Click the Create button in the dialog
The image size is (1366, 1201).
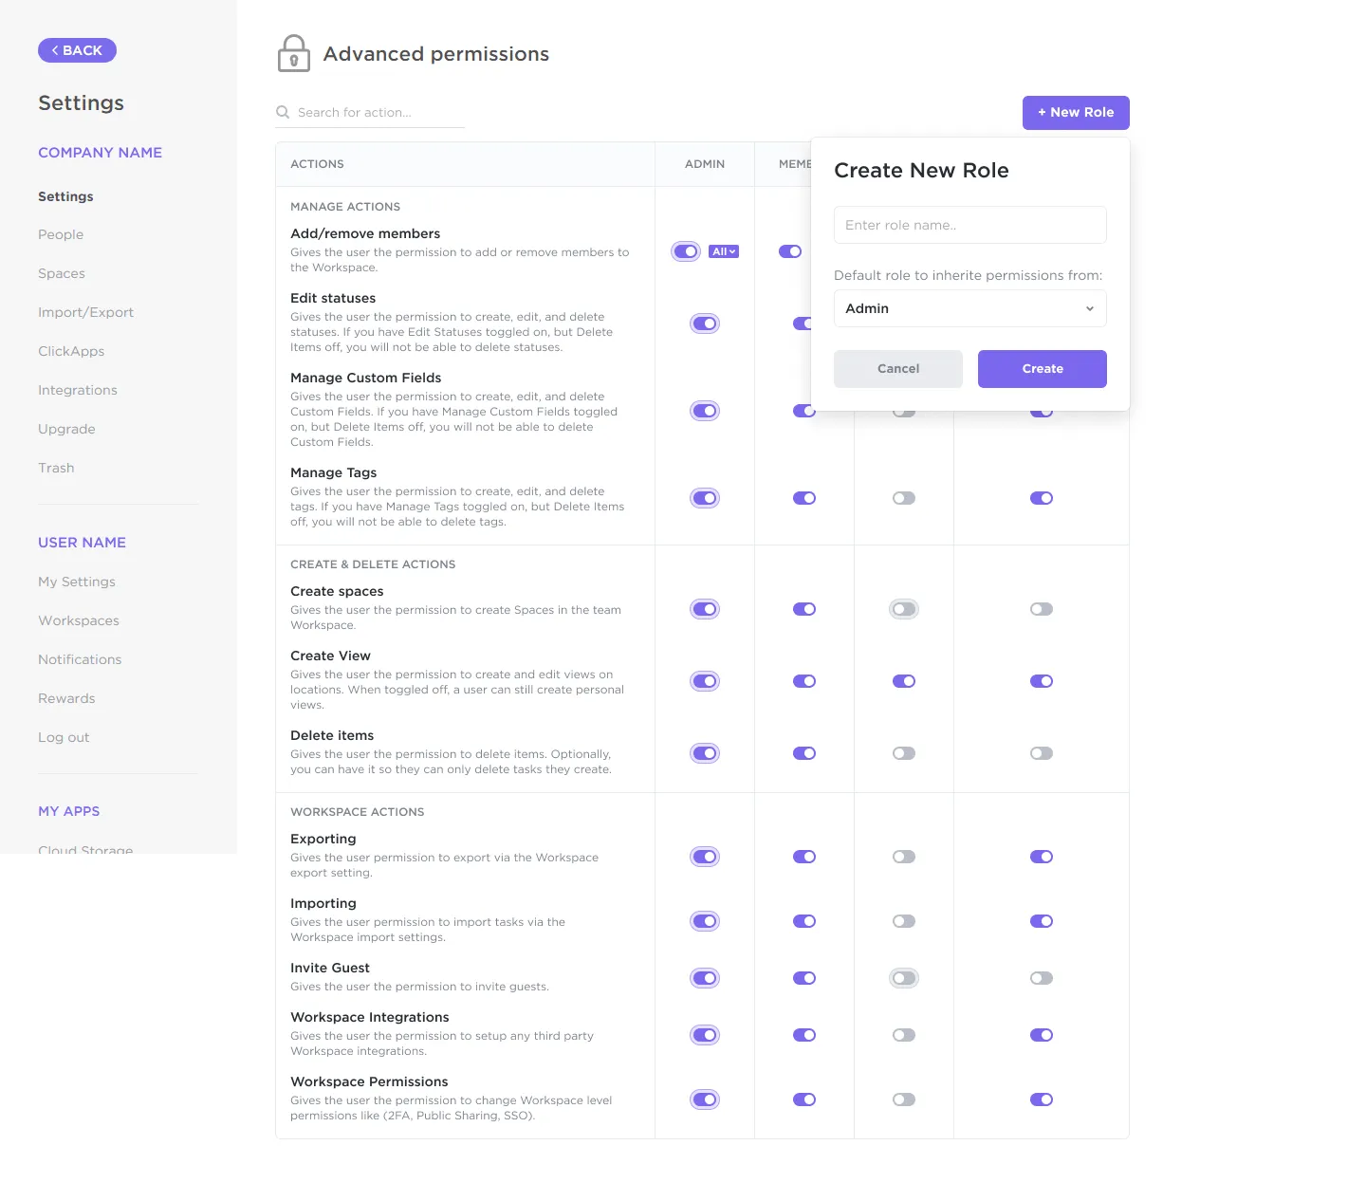click(1043, 369)
